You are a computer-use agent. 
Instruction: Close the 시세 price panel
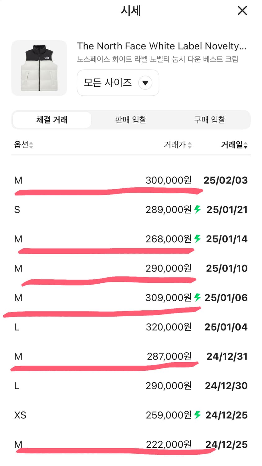[242, 11]
